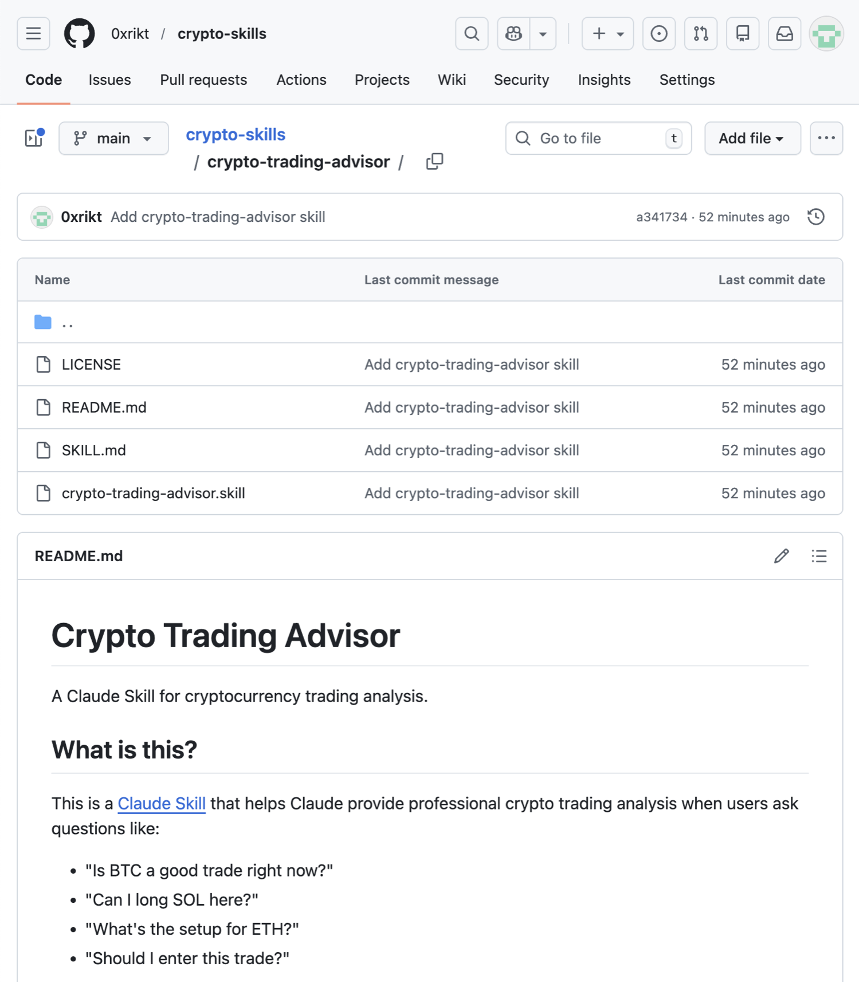Switch to the Pull requests tab

(x=203, y=80)
